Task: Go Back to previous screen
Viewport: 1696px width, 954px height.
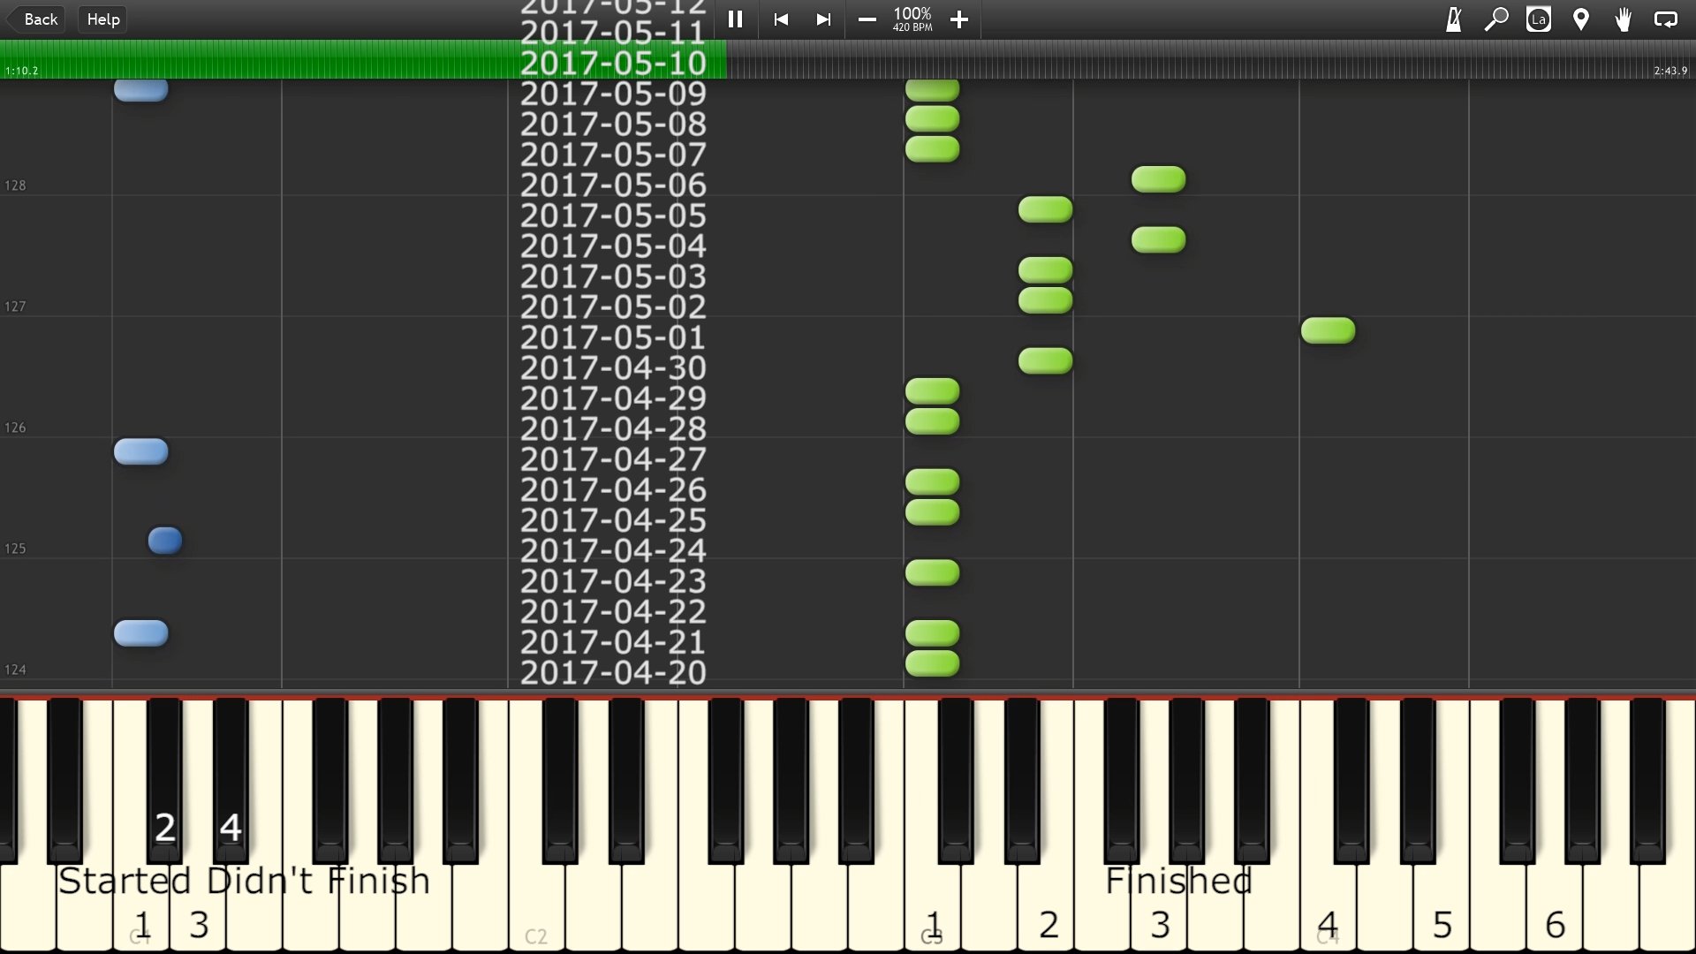Action: pos(37,19)
